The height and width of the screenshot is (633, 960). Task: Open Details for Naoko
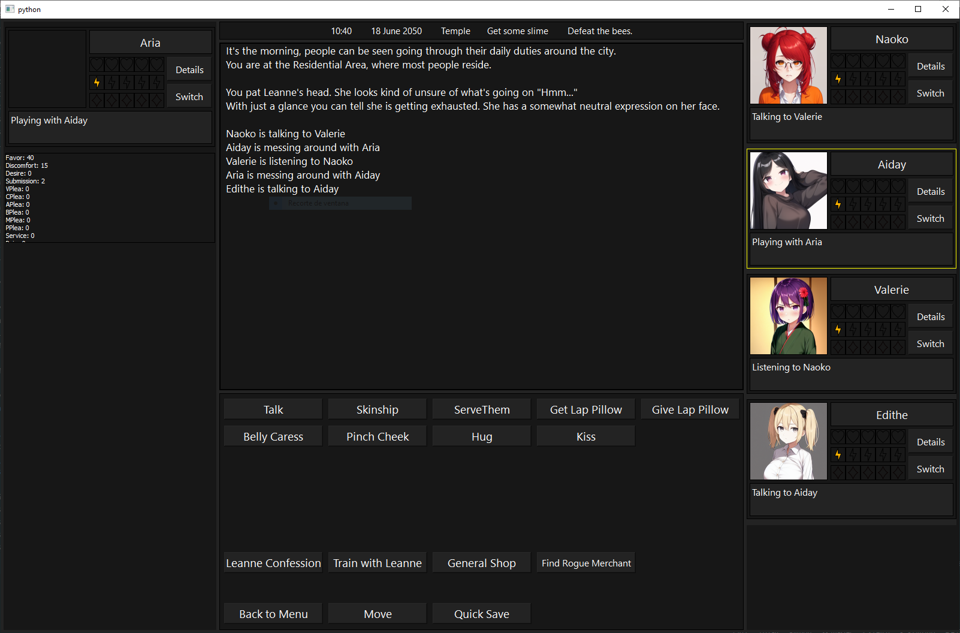tap(930, 67)
